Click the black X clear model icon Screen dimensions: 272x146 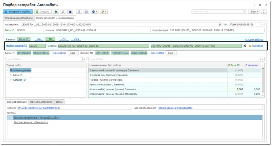[245, 46]
